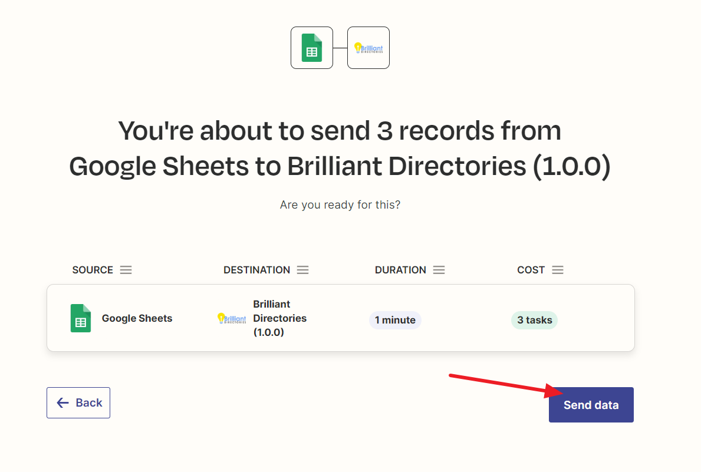Click the COST column header label
This screenshot has height=472, width=701.
coord(531,270)
